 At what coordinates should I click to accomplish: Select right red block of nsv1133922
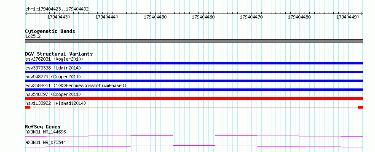pos(360,107)
